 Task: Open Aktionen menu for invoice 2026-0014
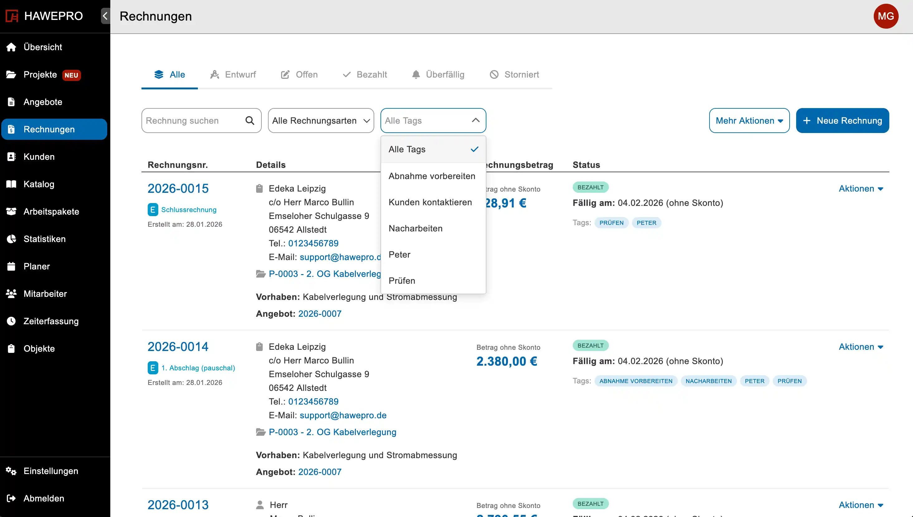[860, 347]
